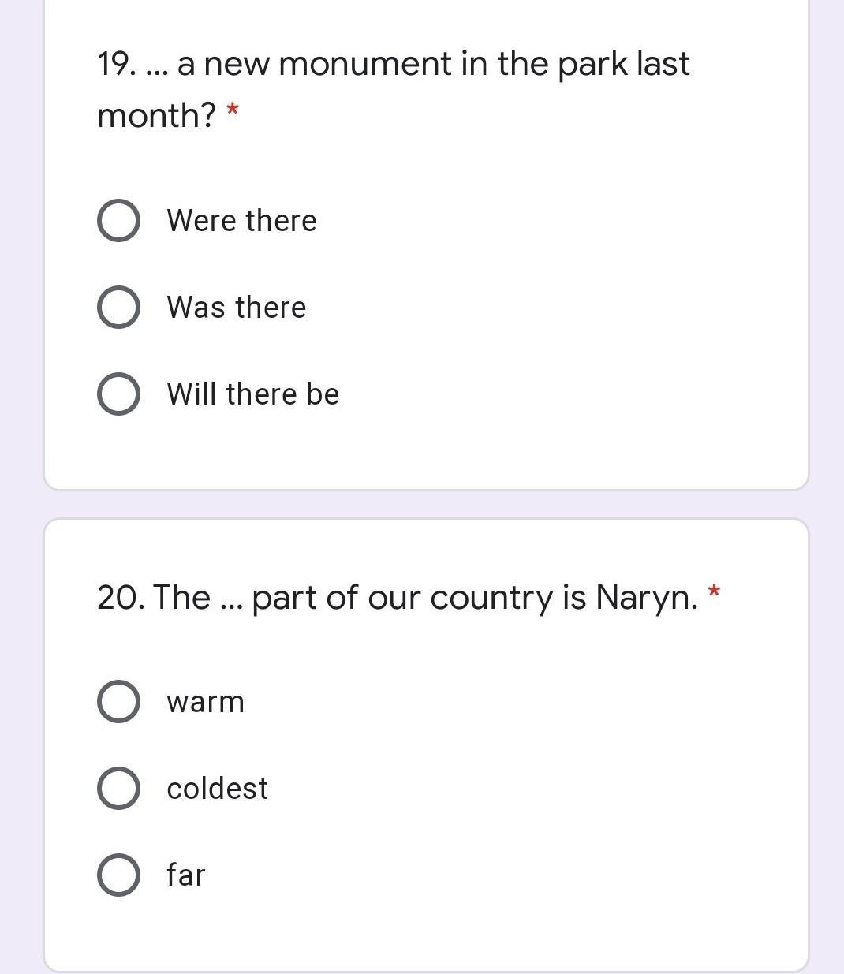Click the lavender gap between the two cards
844x974 pixels.
(x=426, y=504)
